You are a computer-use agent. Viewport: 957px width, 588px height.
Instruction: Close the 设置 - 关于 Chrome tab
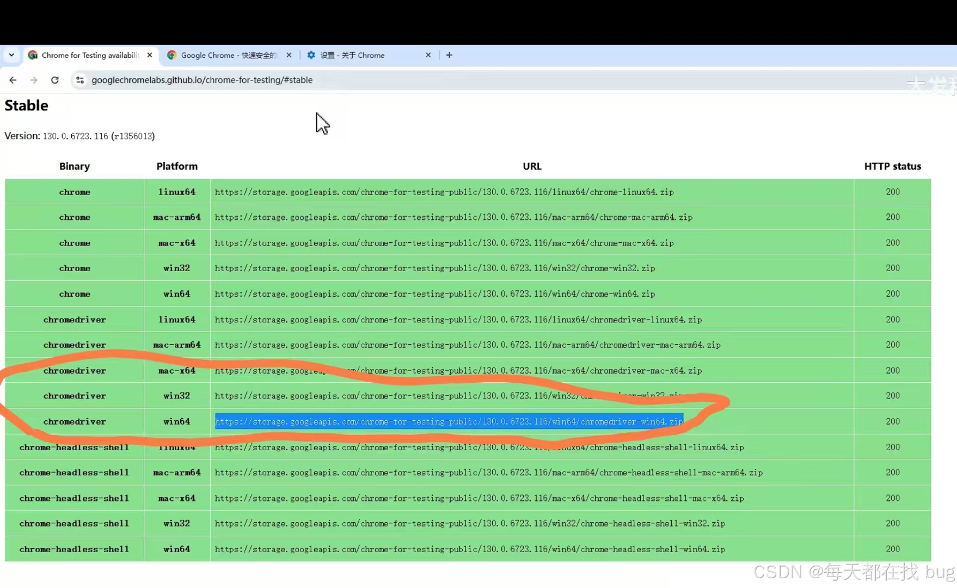pyautogui.click(x=428, y=55)
